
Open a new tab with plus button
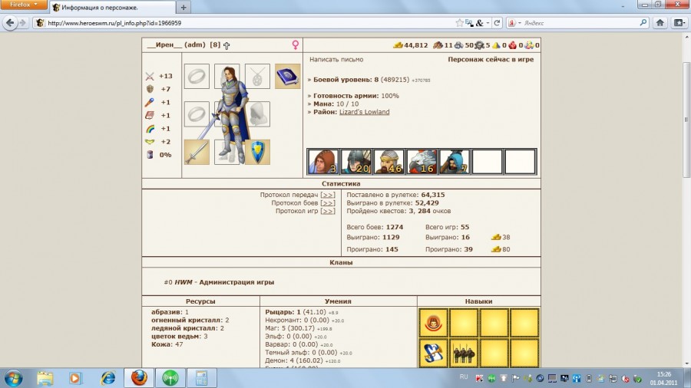tap(183, 8)
